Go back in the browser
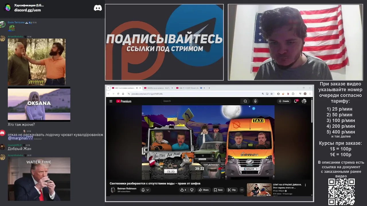The image size is (367, 206). [108, 94]
